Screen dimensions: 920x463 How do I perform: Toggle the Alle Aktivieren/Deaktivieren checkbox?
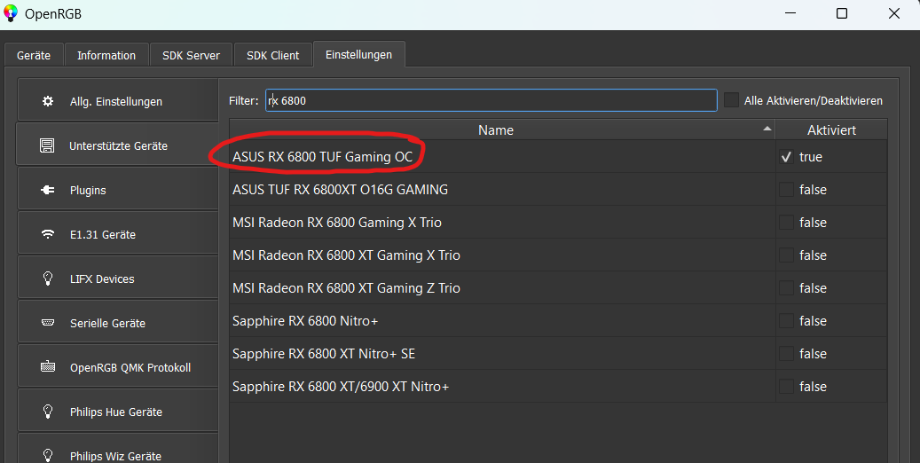click(731, 100)
